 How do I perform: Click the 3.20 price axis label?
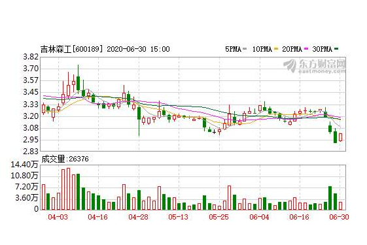pos(31,116)
